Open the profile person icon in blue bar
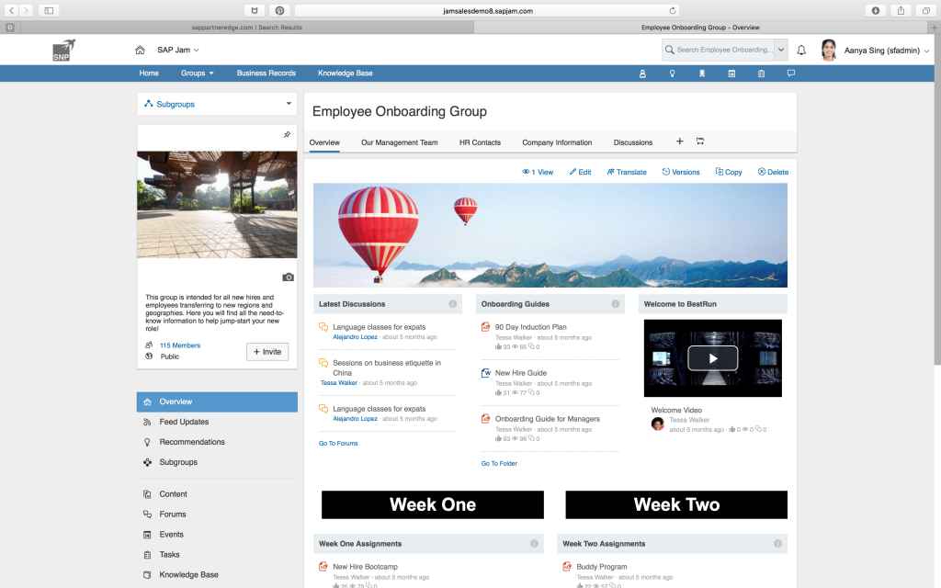The image size is (941, 588). (642, 73)
